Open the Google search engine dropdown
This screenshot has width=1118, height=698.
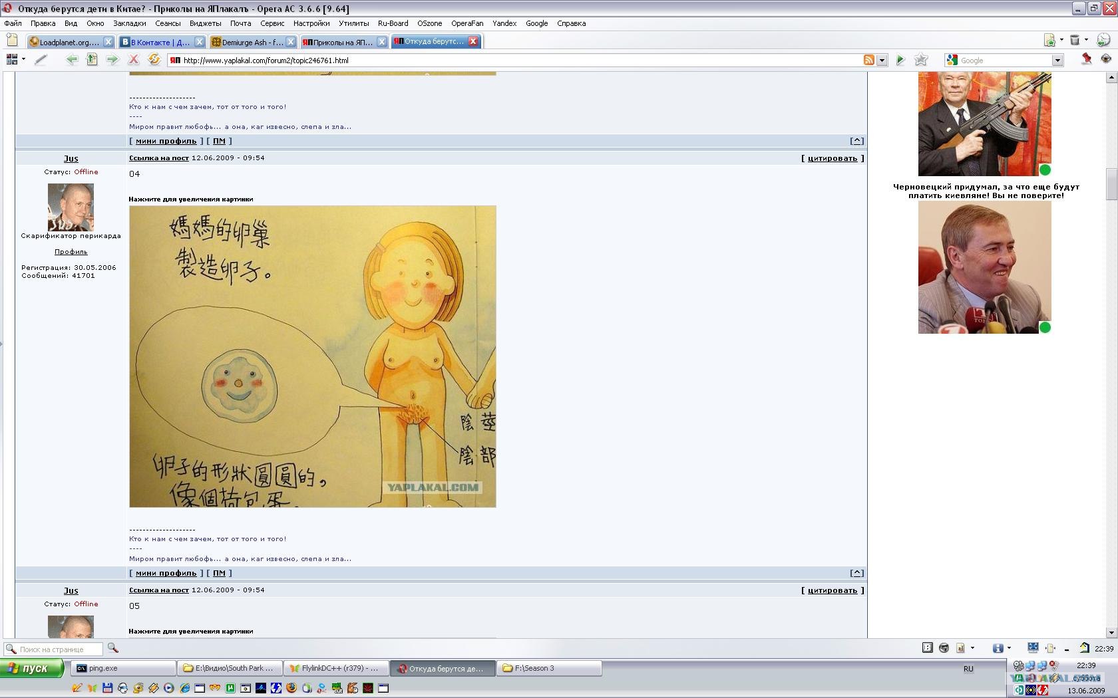[1057, 60]
